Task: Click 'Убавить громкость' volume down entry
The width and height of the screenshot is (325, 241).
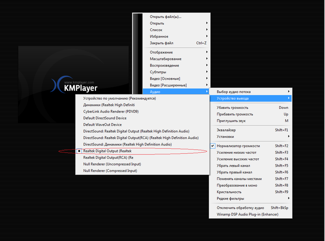Action: (x=251, y=108)
